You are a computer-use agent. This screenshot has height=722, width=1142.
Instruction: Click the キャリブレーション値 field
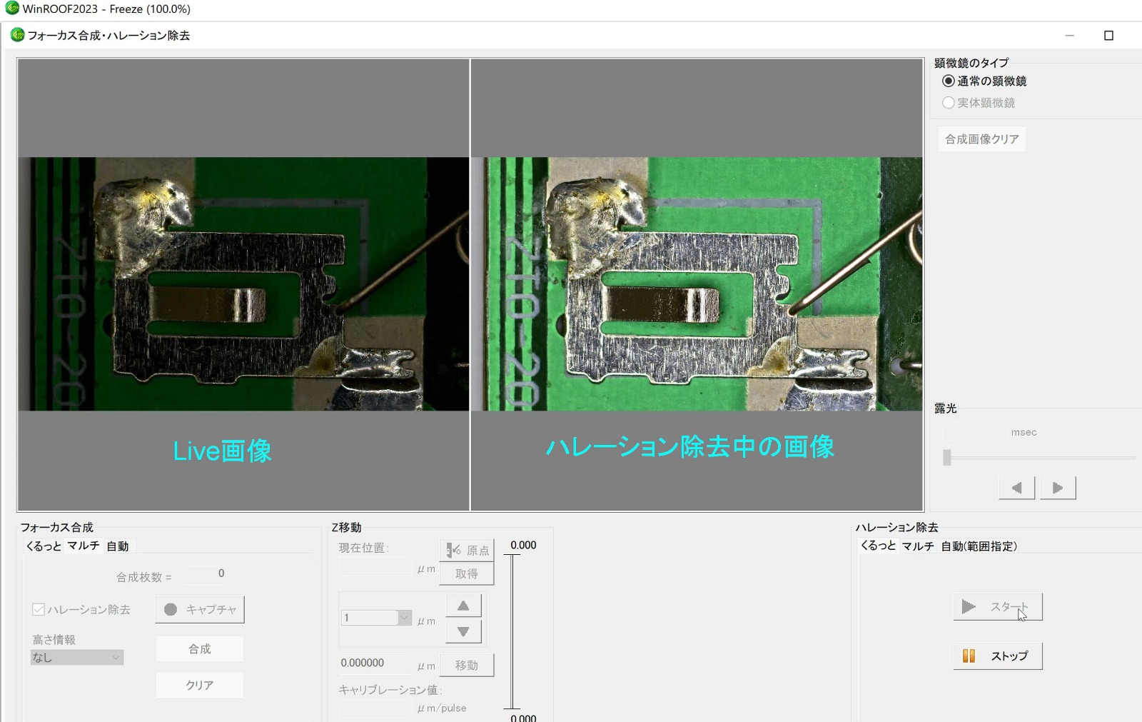[x=375, y=708]
